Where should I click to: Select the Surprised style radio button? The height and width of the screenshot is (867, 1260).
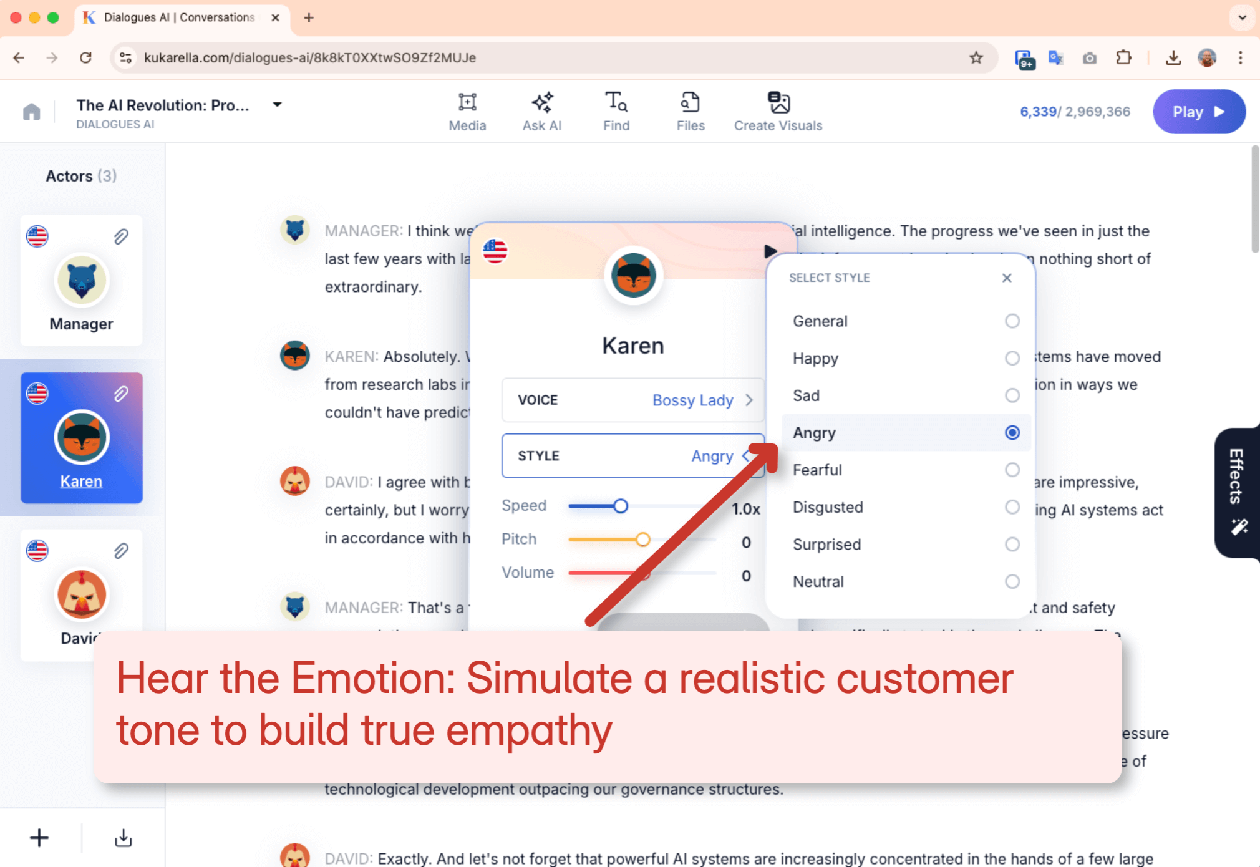(x=1012, y=544)
